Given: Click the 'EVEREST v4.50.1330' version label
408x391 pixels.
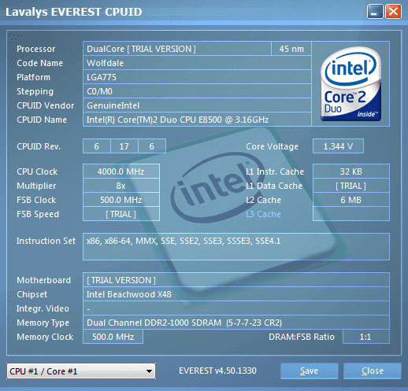Looking at the screenshot, I should (x=217, y=371).
